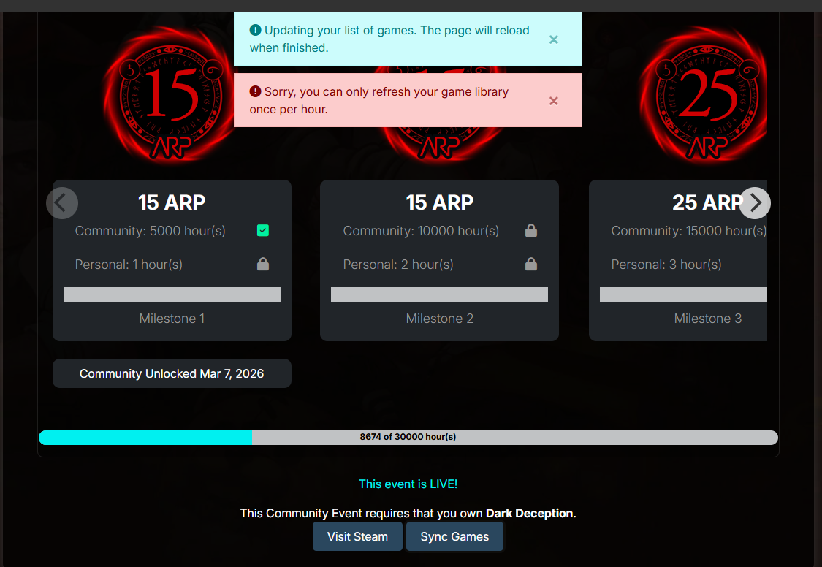Click the Milestone 3 card label
Screen dimensions: 822x567
point(707,319)
